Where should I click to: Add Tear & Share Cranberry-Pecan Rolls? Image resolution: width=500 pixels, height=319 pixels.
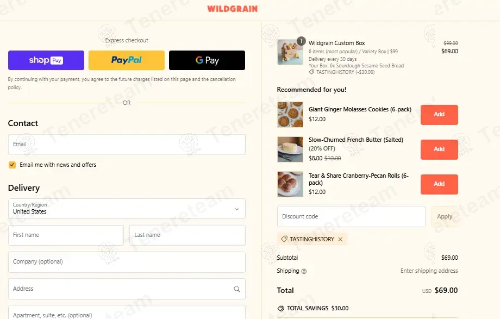439,184
